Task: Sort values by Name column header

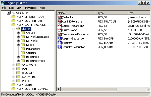Action: [x=76, y=13]
